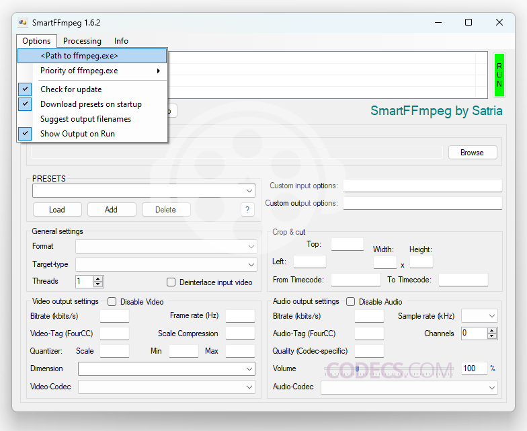Enable Suggest output filenames option
The height and width of the screenshot is (431, 527).
(92, 119)
